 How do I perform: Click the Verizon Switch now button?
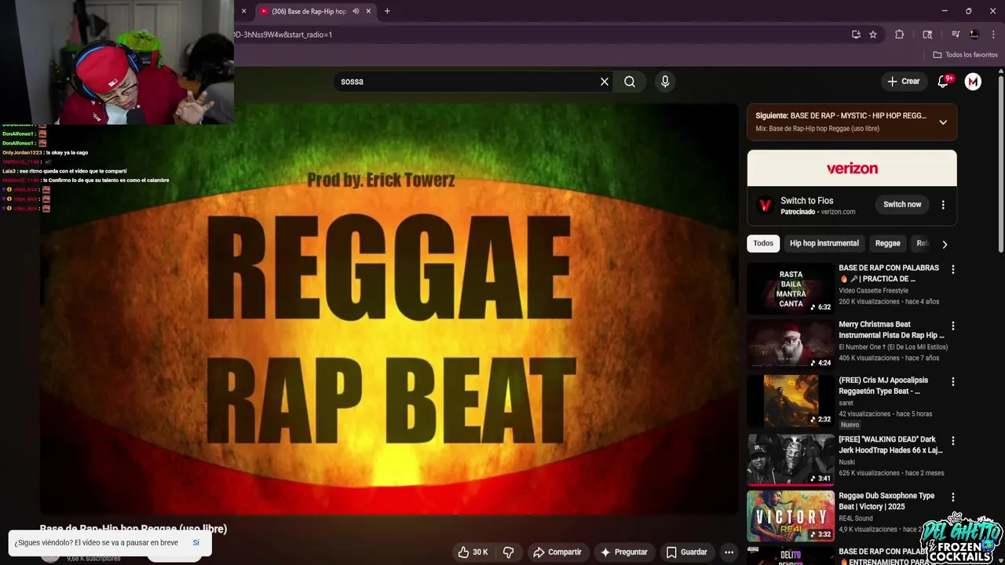pos(902,205)
